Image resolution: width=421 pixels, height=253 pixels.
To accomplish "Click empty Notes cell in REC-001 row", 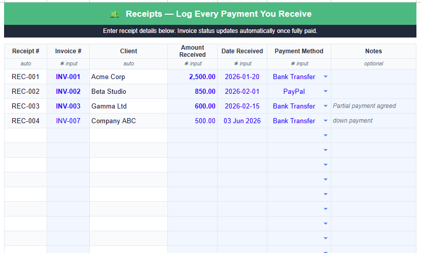I will [x=373, y=77].
